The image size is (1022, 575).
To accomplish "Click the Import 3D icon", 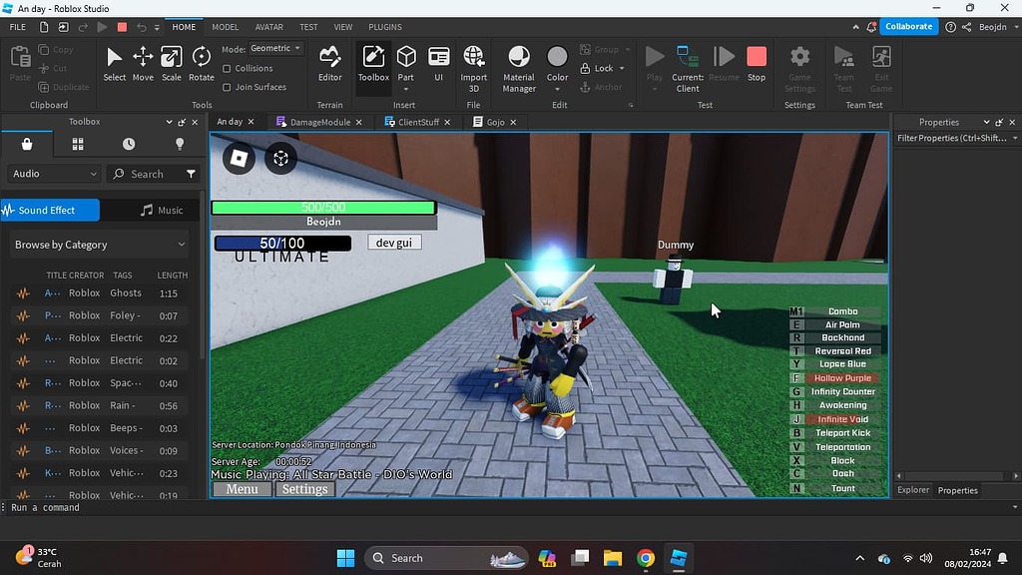I will tap(472, 62).
